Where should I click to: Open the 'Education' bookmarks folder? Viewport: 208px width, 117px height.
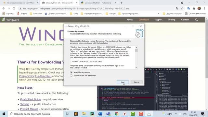click(36, 14)
